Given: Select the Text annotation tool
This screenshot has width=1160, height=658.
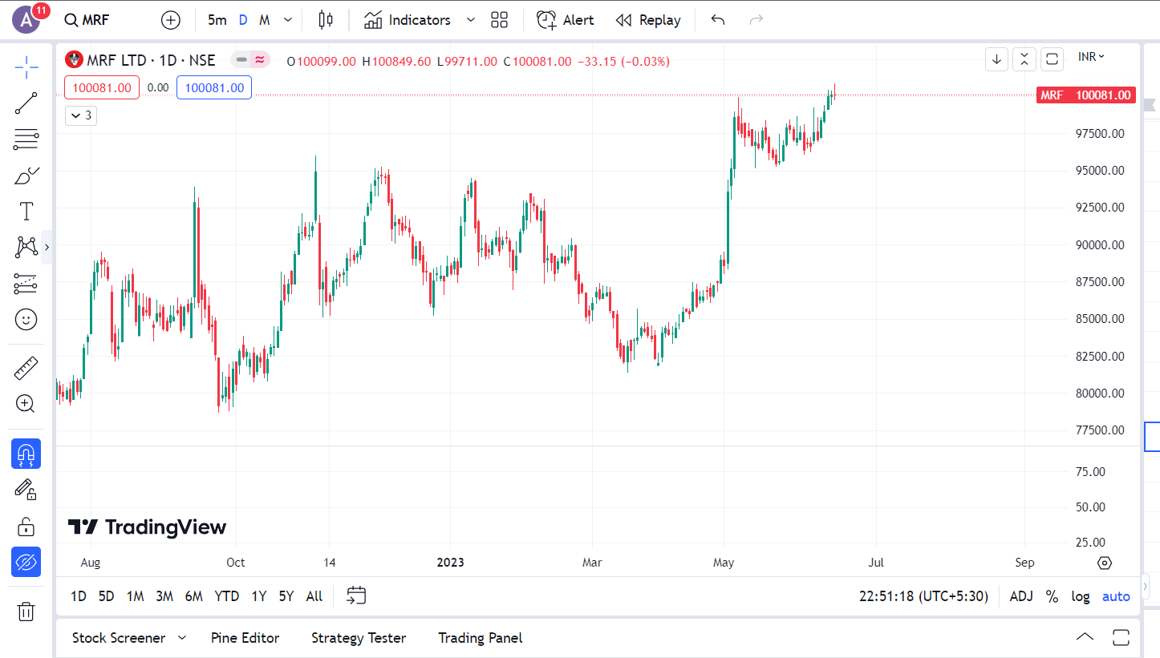Looking at the screenshot, I should (x=26, y=212).
